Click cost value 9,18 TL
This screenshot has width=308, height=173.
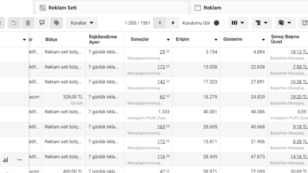[300, 127]
